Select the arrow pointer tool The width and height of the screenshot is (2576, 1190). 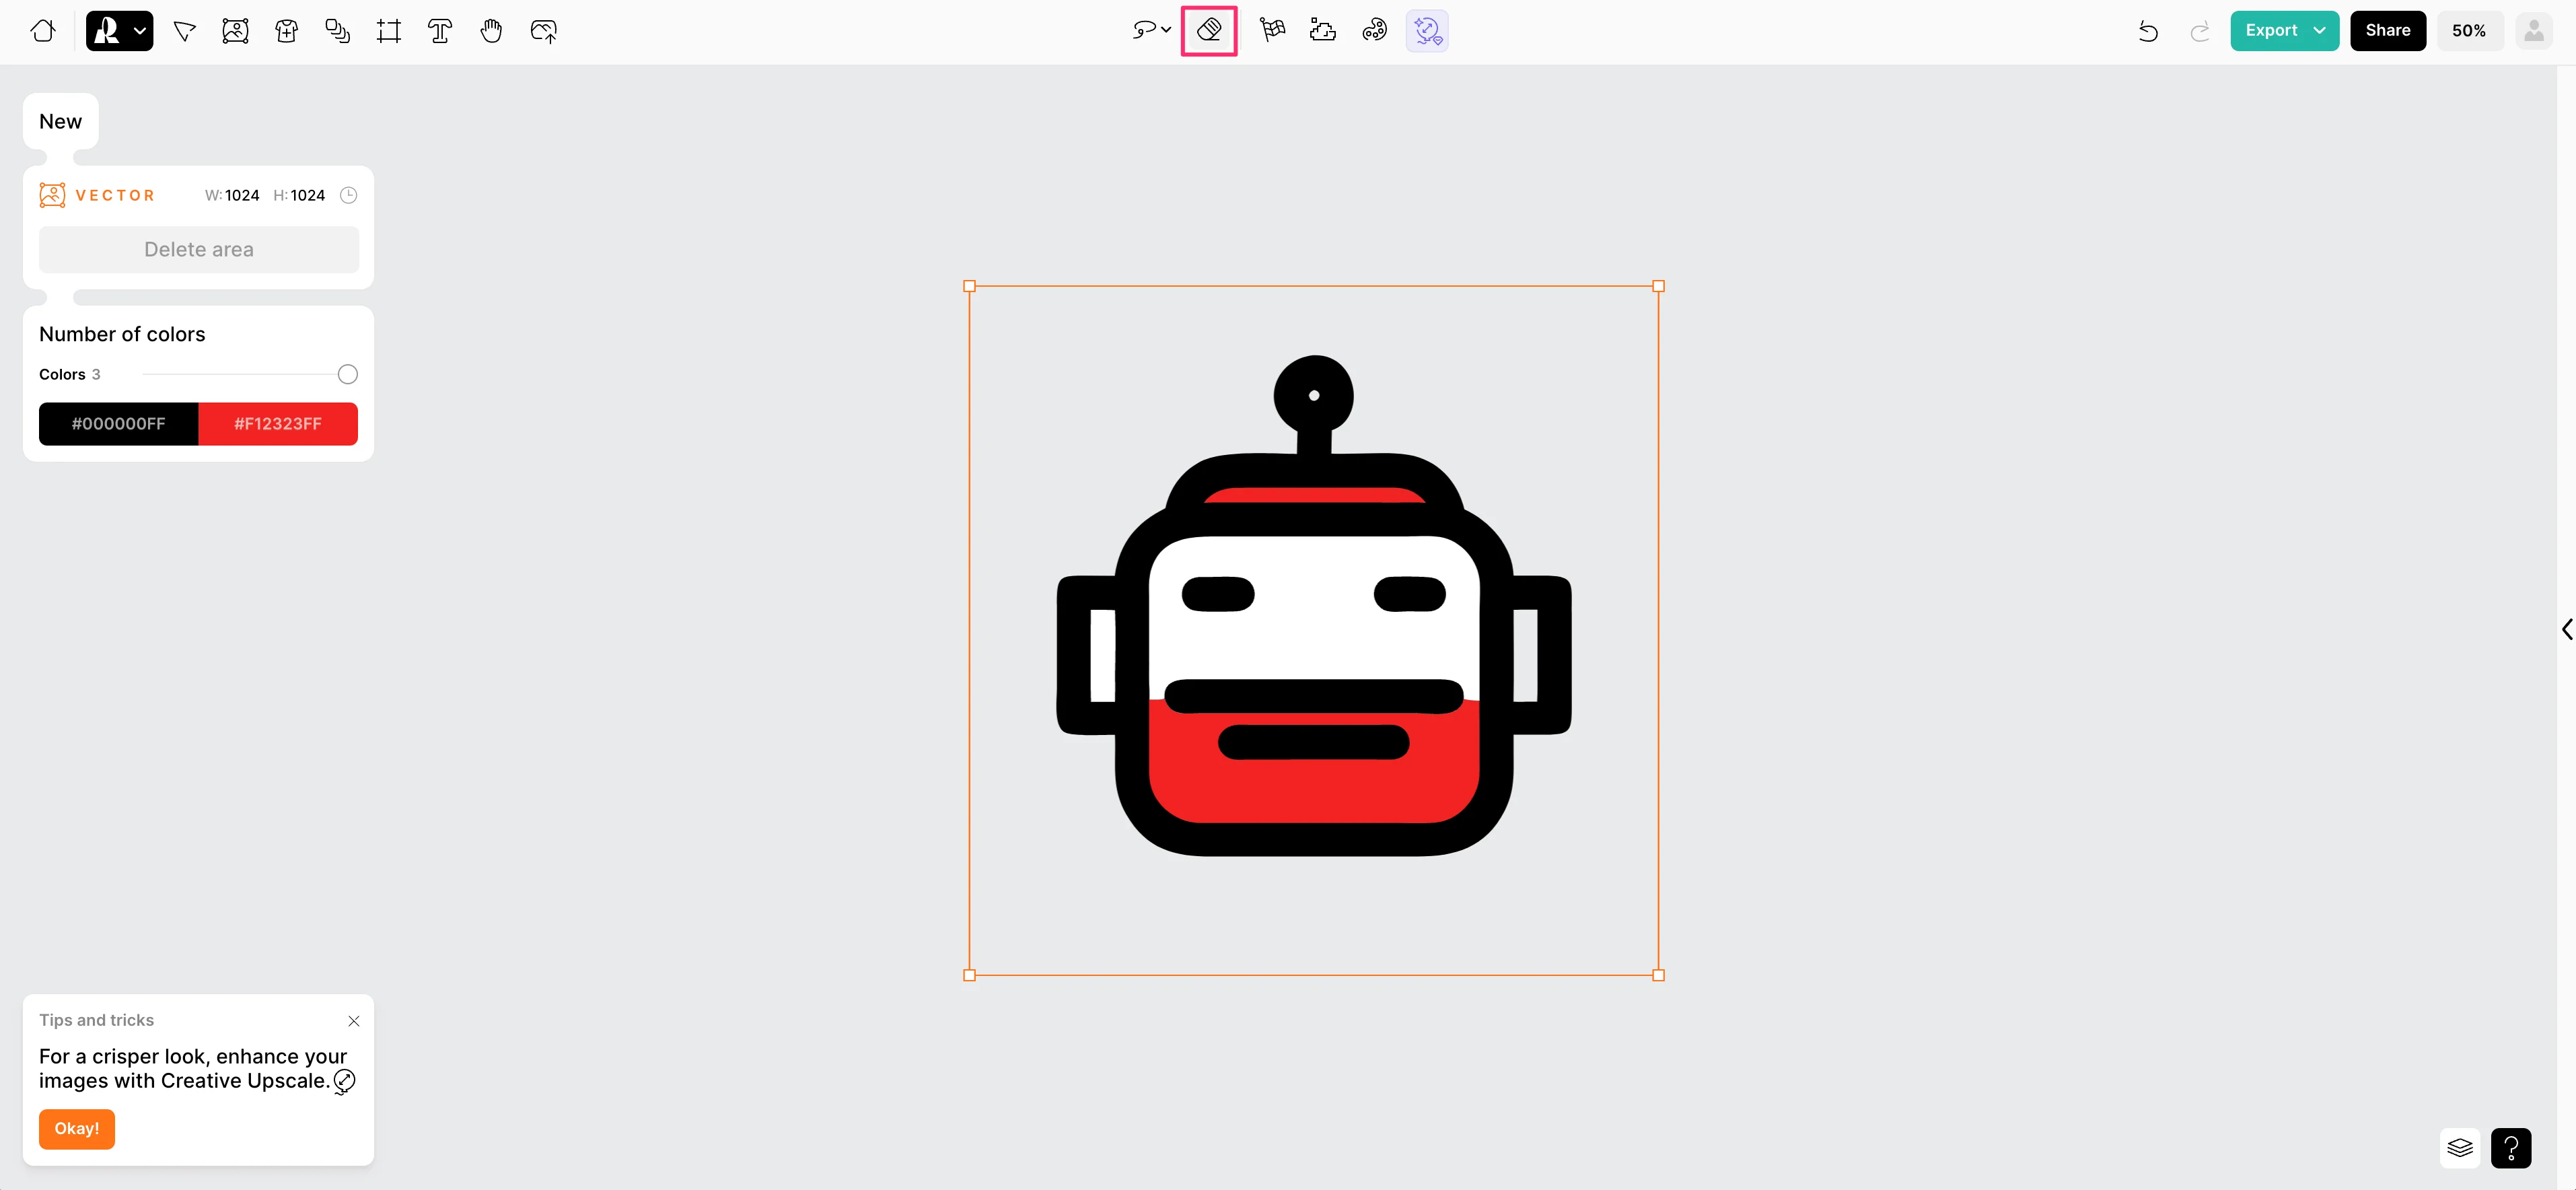point(184,31)
